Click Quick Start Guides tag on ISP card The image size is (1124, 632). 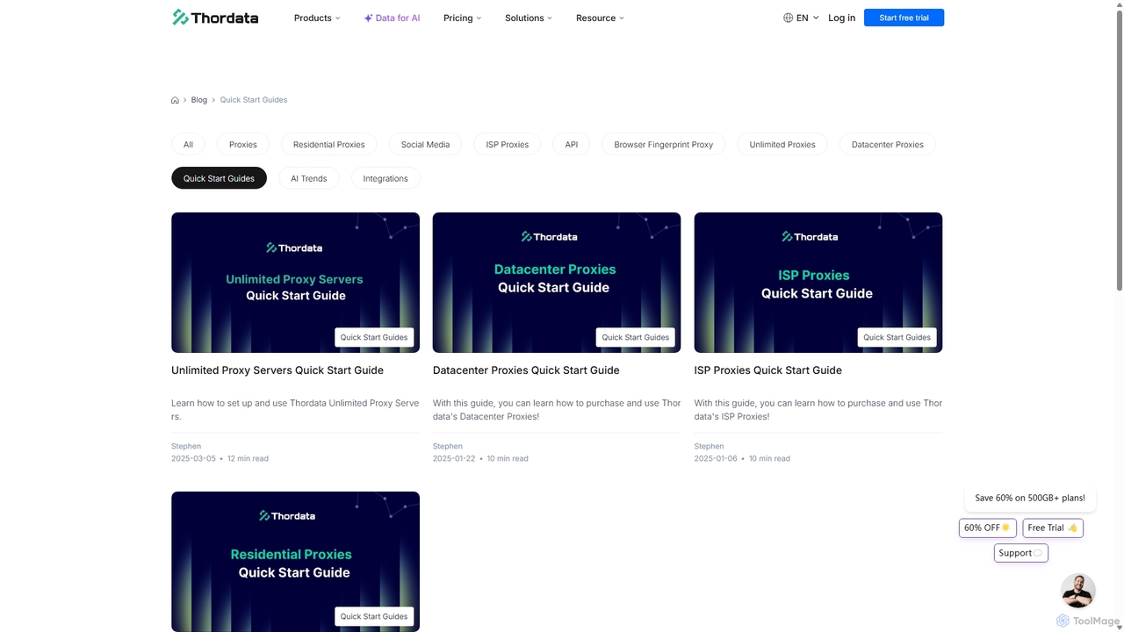[897, 337]
